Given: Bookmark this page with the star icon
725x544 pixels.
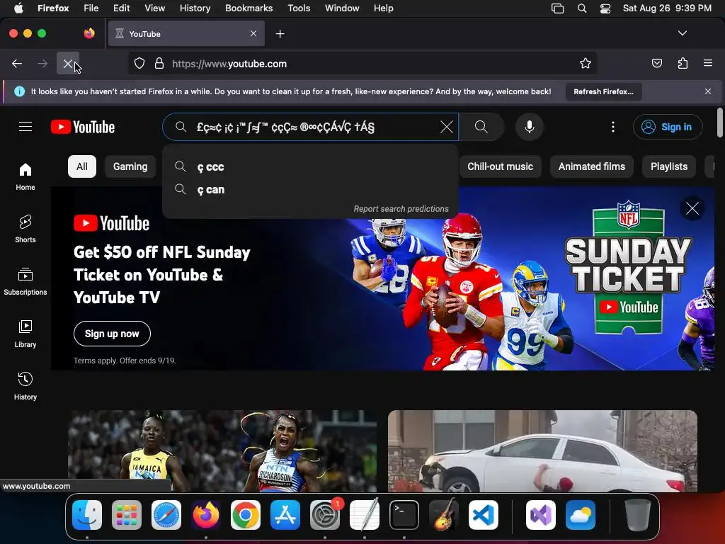Looking at the screenshot, I should click(x=586, y=63).
